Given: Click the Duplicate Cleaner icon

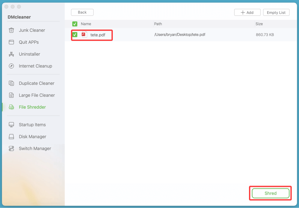Looking at the screenshot, I should tap(11, 83).
